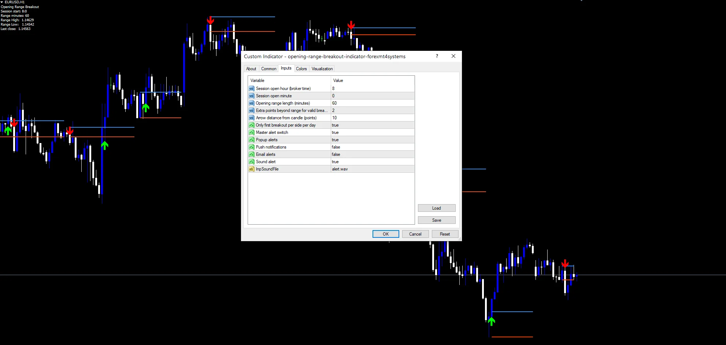726x345 pixels.
Task: Click the icon beside Opening range length
Action: 251,103
